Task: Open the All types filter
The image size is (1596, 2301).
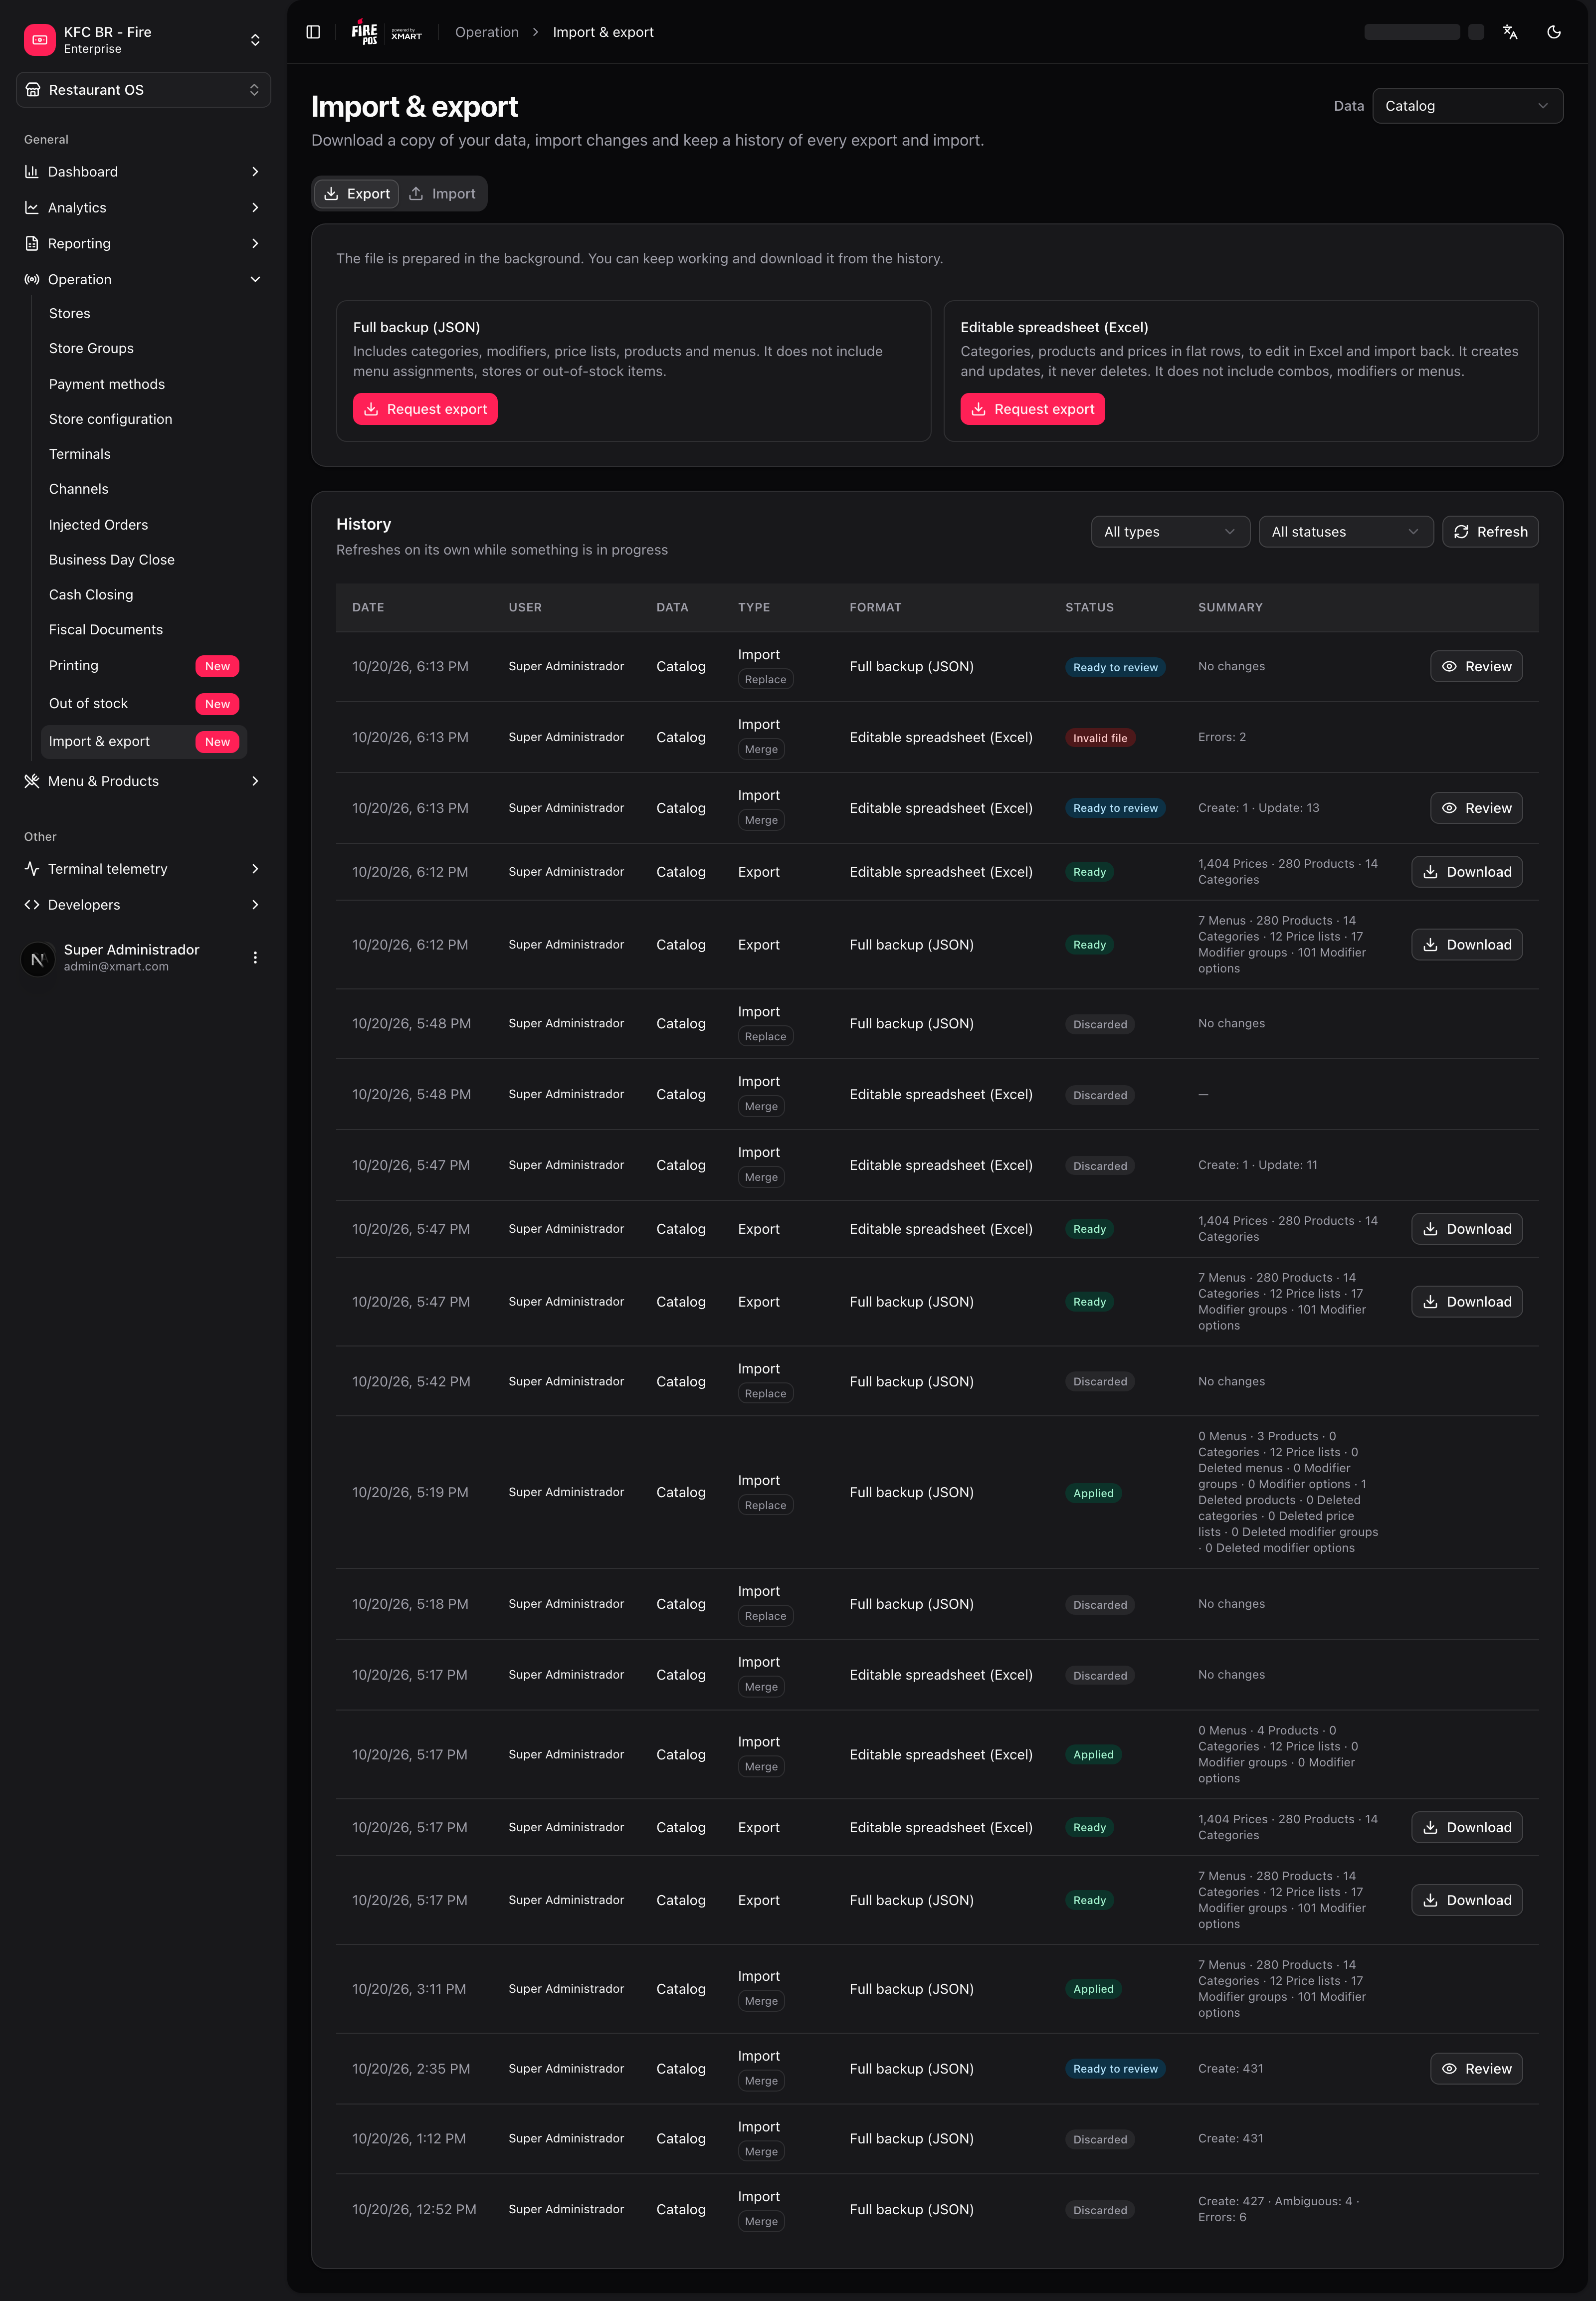Action: pos(1170,532)
